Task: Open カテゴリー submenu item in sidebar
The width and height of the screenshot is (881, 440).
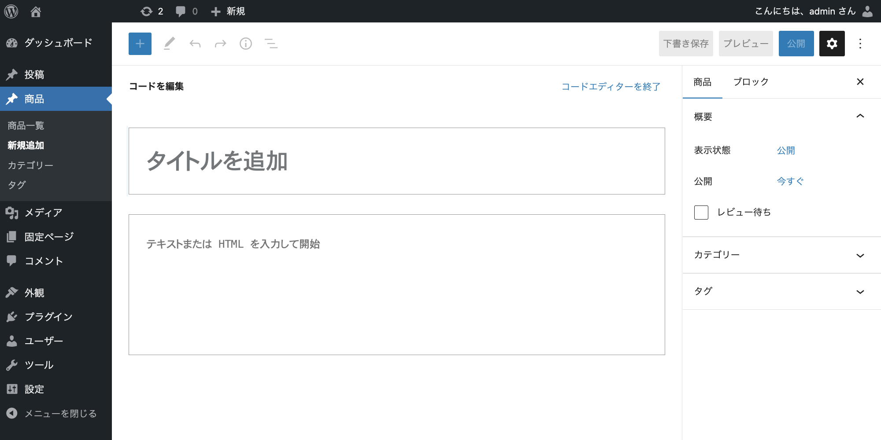Action: click(30, 165)
